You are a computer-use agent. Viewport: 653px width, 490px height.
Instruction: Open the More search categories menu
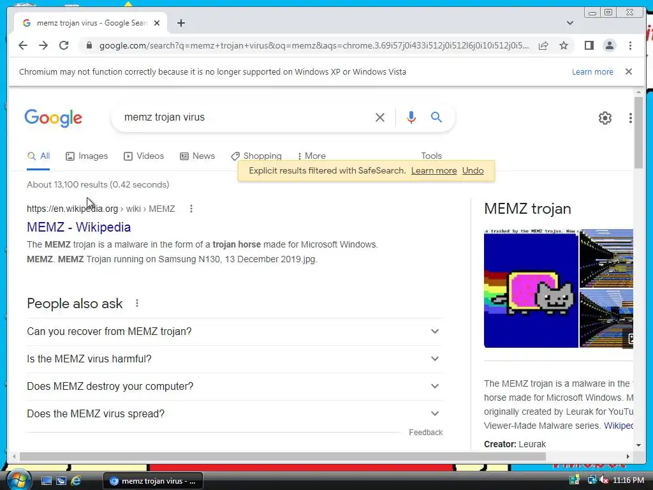tap(311, 156)
